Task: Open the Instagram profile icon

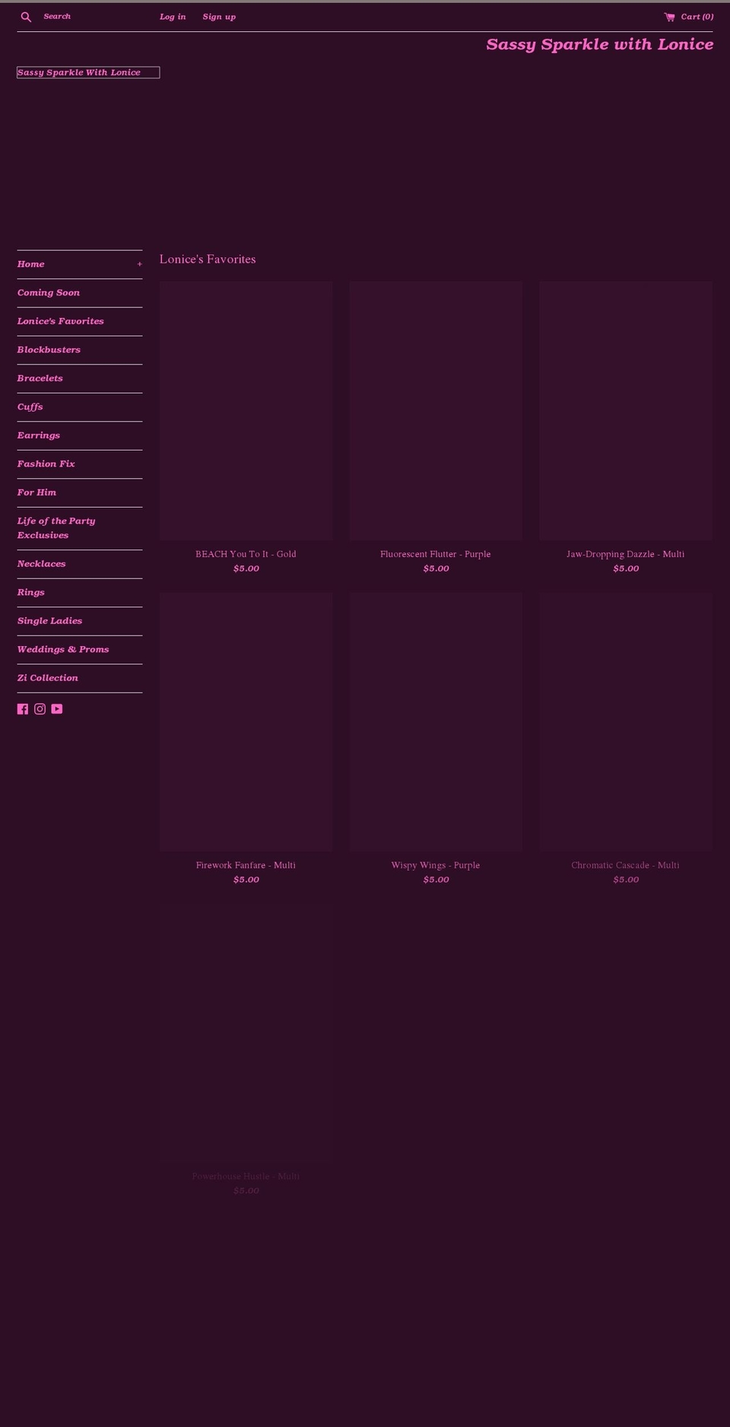Action: pyautogui.click(x=40, y=709)
